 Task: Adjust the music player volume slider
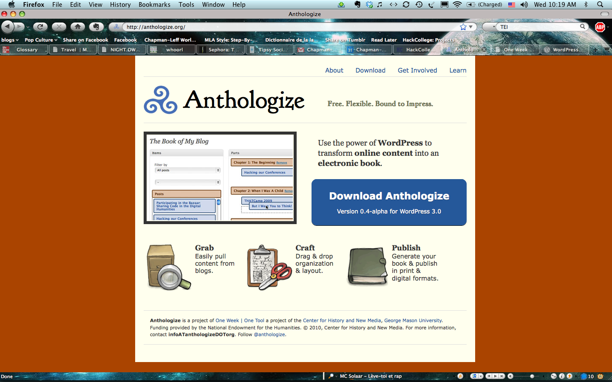coord(532,376)
